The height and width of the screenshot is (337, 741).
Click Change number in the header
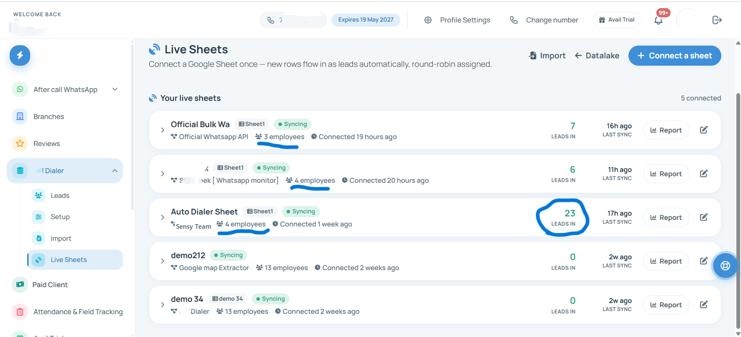[x=544, y=20]
